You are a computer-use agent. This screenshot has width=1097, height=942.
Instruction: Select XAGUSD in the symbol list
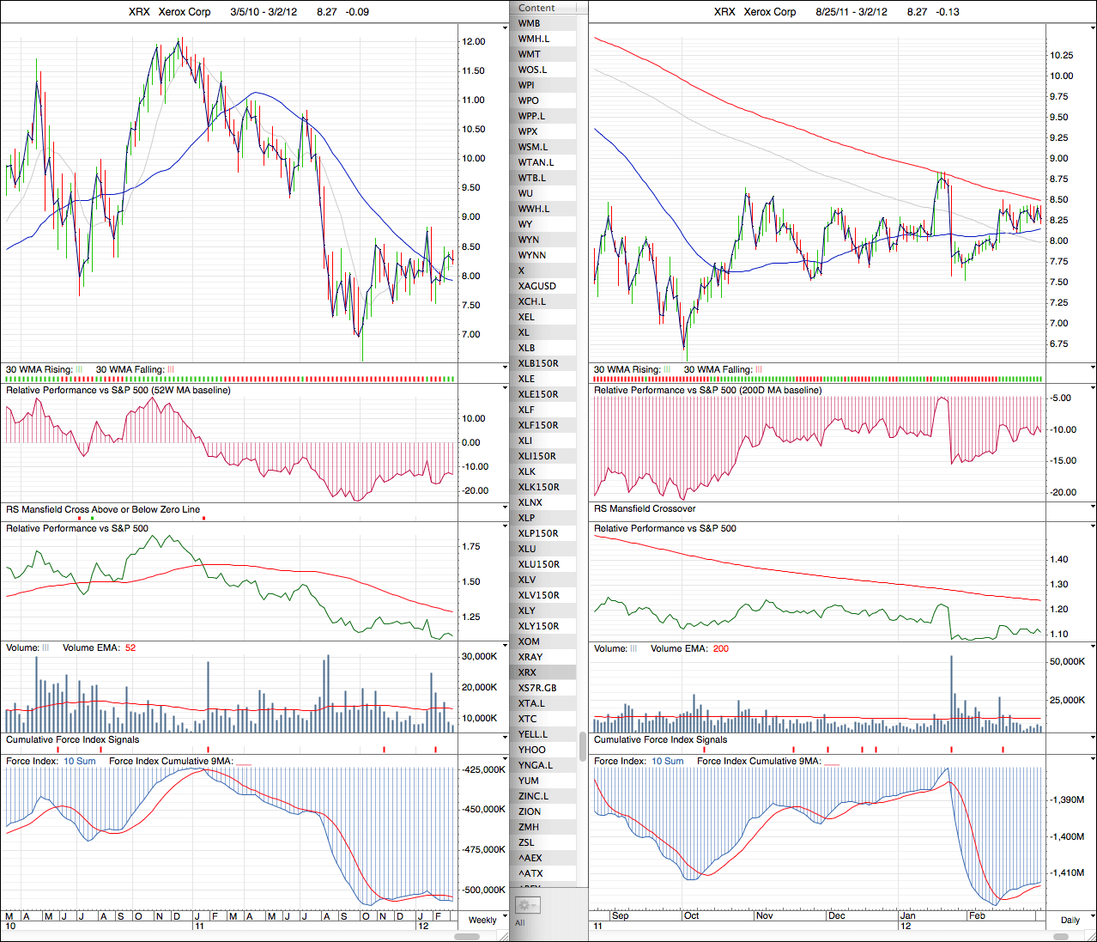(536, 286)
